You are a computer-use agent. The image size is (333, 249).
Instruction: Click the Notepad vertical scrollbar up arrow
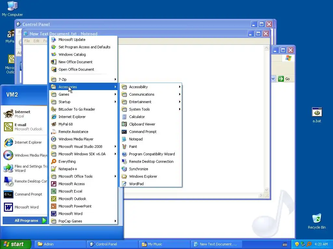(266, 48)
